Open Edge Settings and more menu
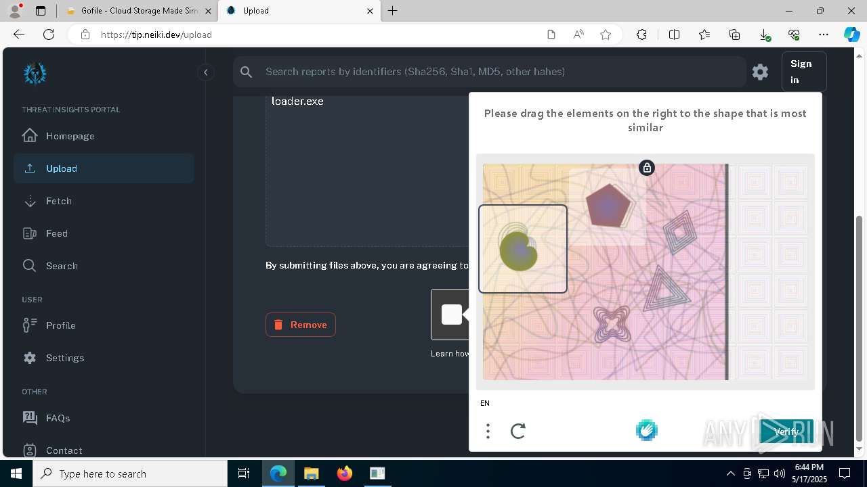This screenshot has width=867, height=487. [824, 34]
